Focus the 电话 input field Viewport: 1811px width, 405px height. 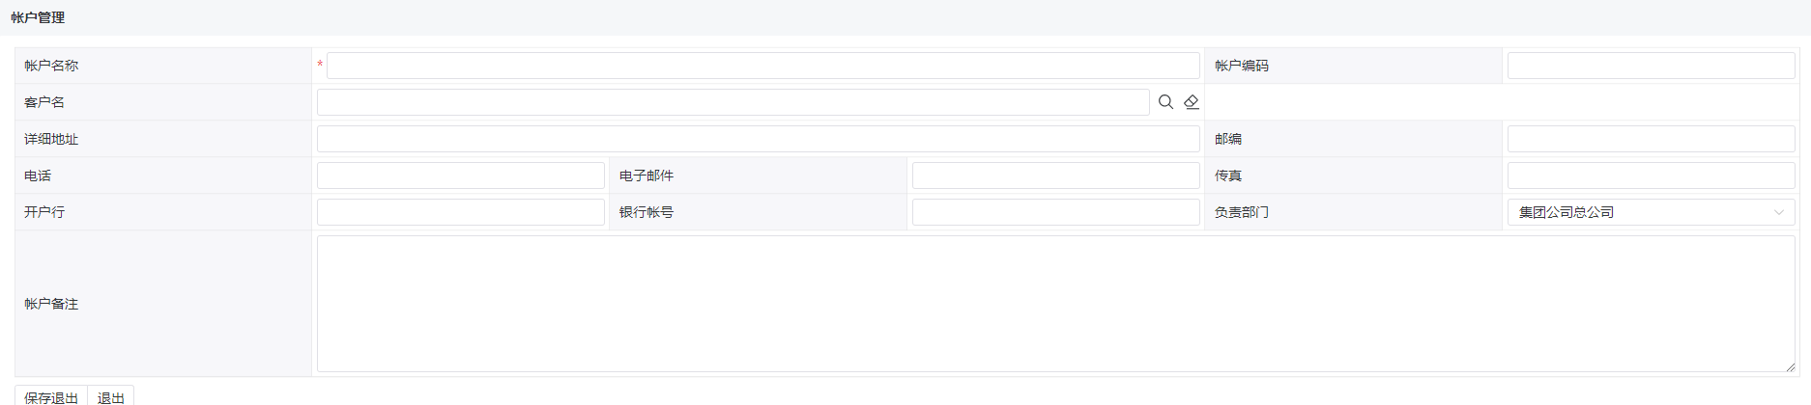(461, 175)
